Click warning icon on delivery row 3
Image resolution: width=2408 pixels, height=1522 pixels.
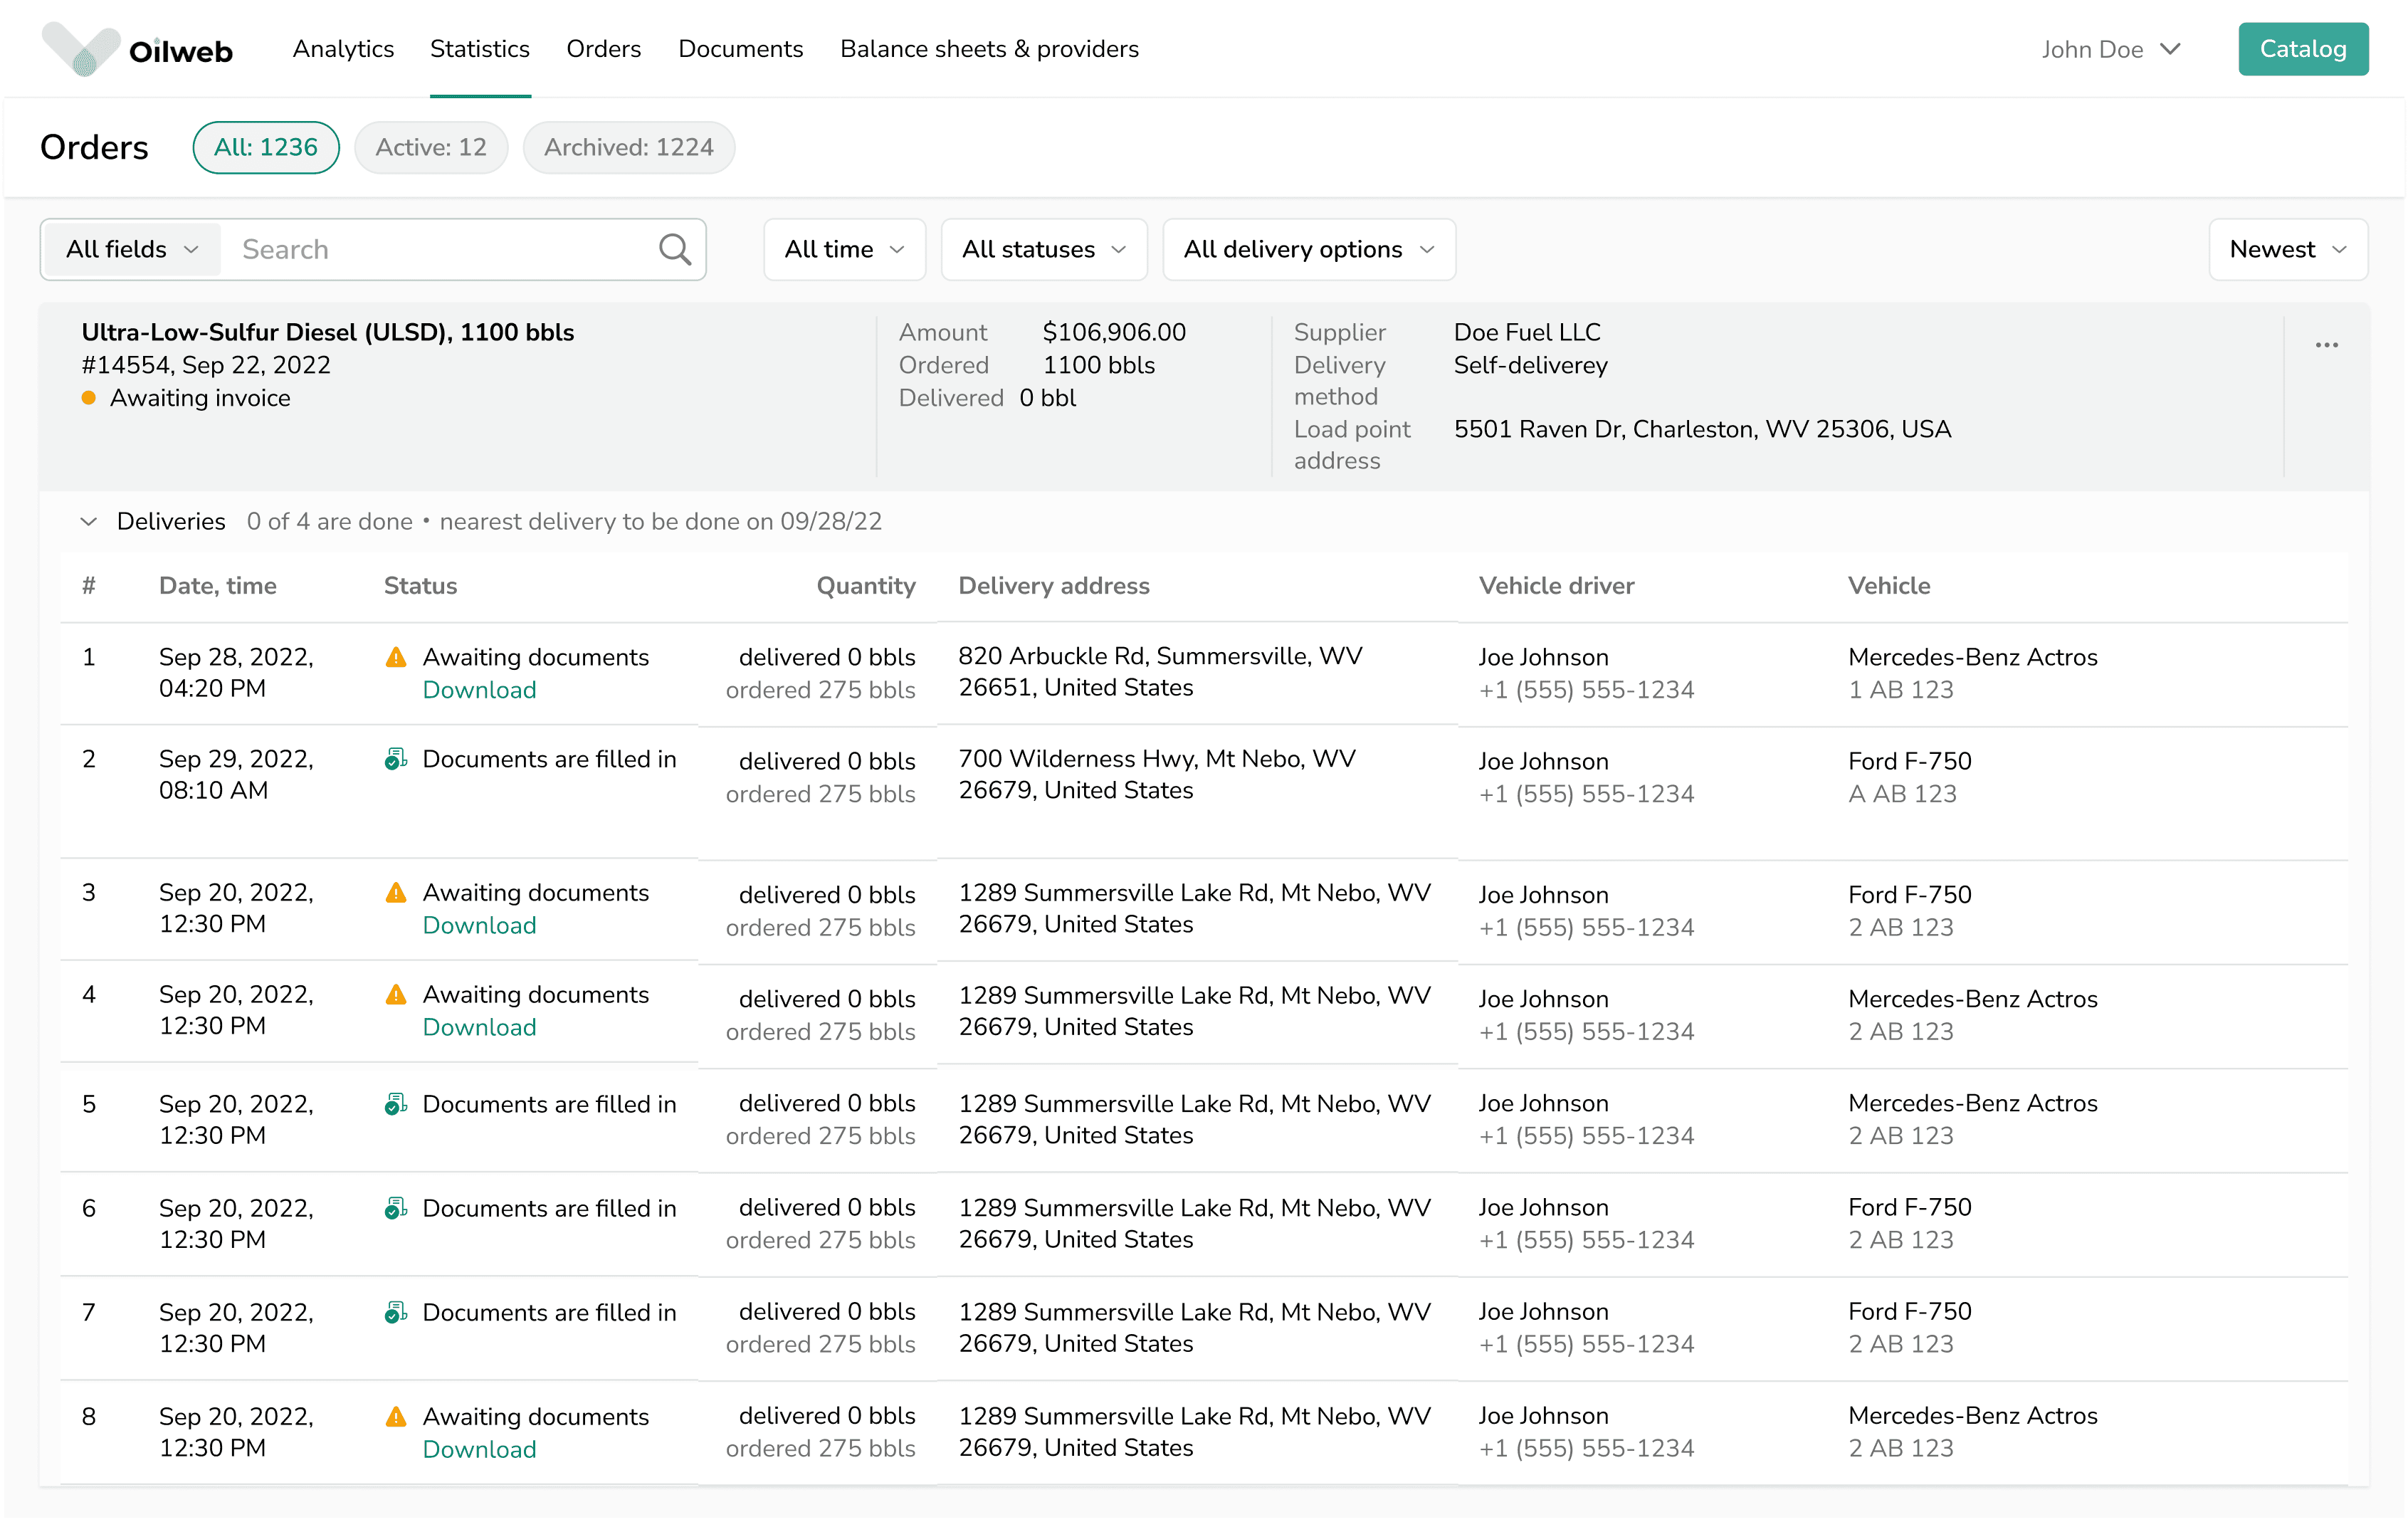(396, 892)
